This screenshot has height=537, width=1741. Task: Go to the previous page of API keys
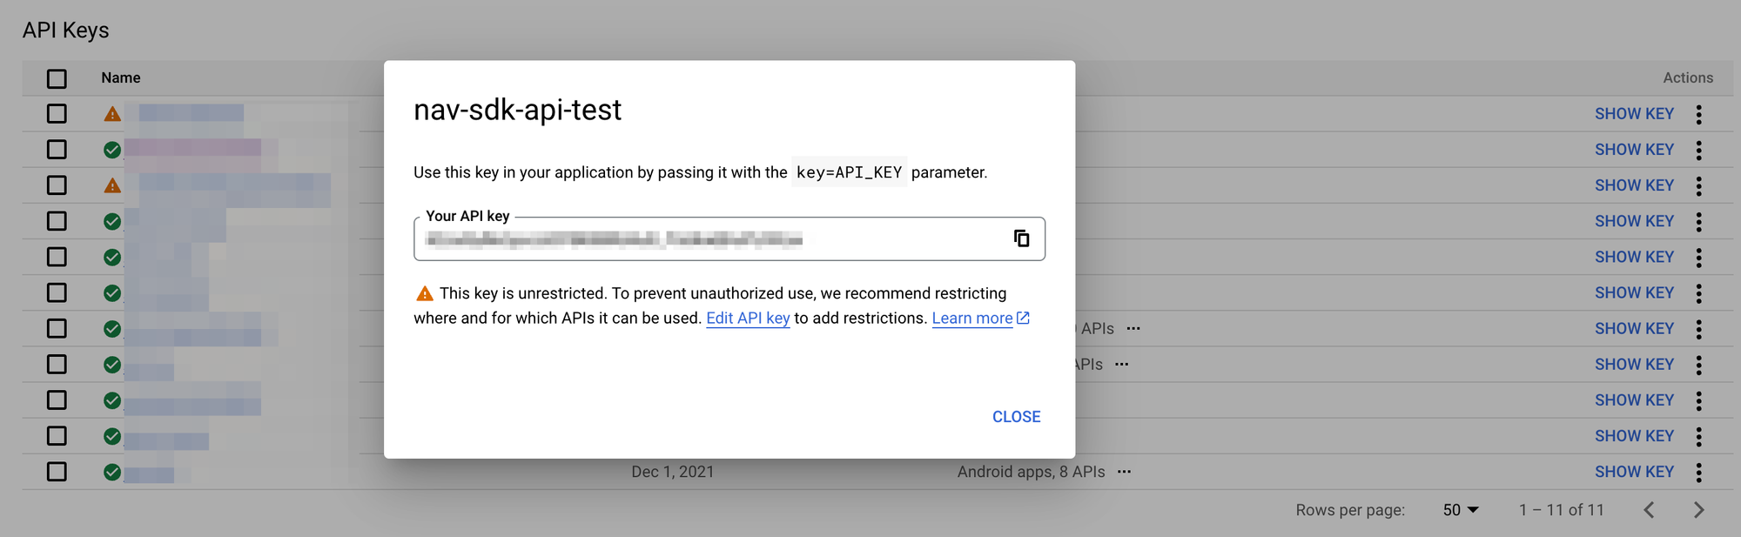coord(1650,510)
